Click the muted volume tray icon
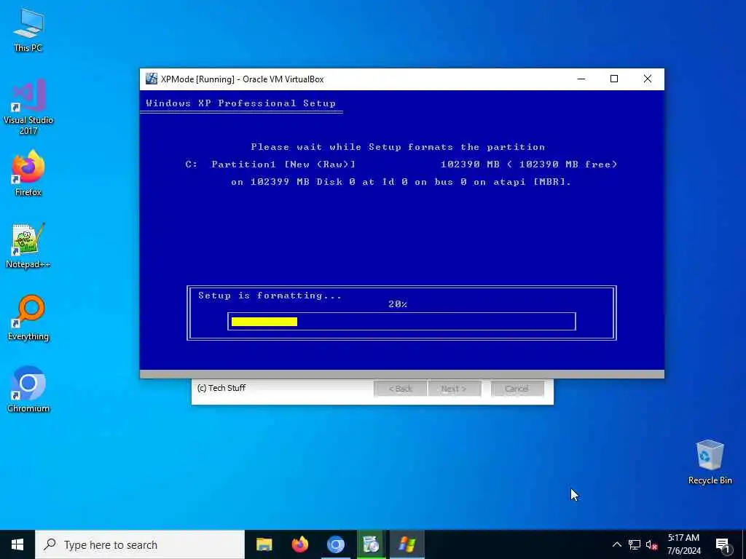Viewport: 746px width, 559px height. (651, 544)
